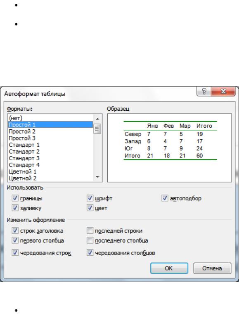Uncheck the заливку option
Image resolution: width=239 pixels, height=314 pixels.
tap(15, 208)
